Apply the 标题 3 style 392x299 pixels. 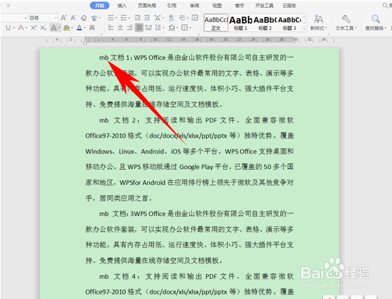[x=289, y=23]
